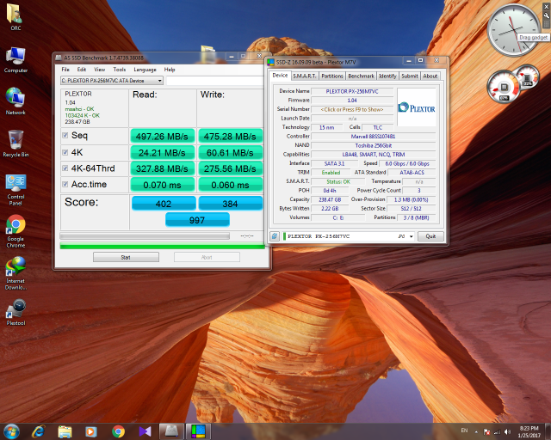Open the Language menu in AS SSD
Image resolution: width=551 pixels, height=440 pixels.
point(145,70)
